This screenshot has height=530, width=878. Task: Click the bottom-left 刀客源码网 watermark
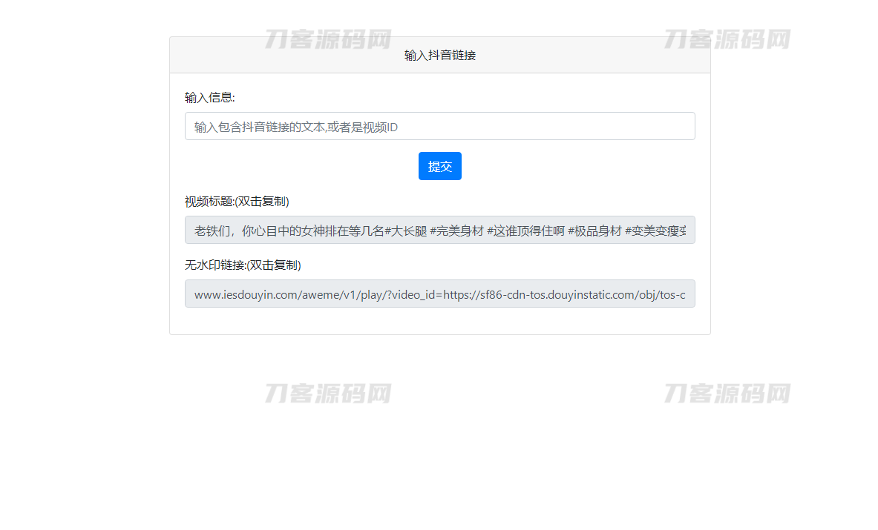(x=327, y=394)
